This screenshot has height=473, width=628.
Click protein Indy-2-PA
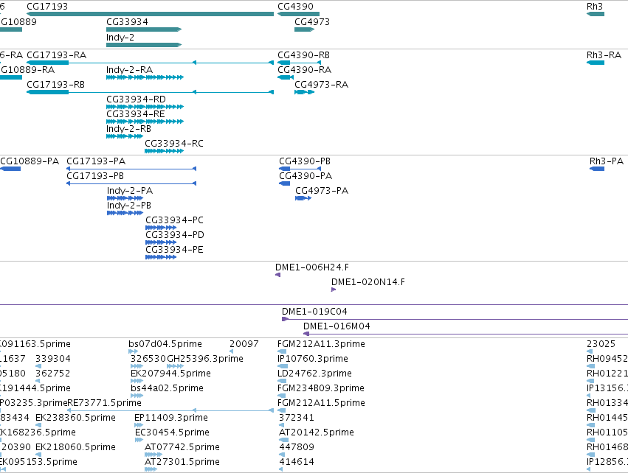[x=125, y=198]
